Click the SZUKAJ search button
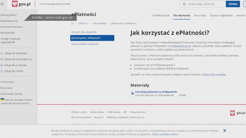 233,4
